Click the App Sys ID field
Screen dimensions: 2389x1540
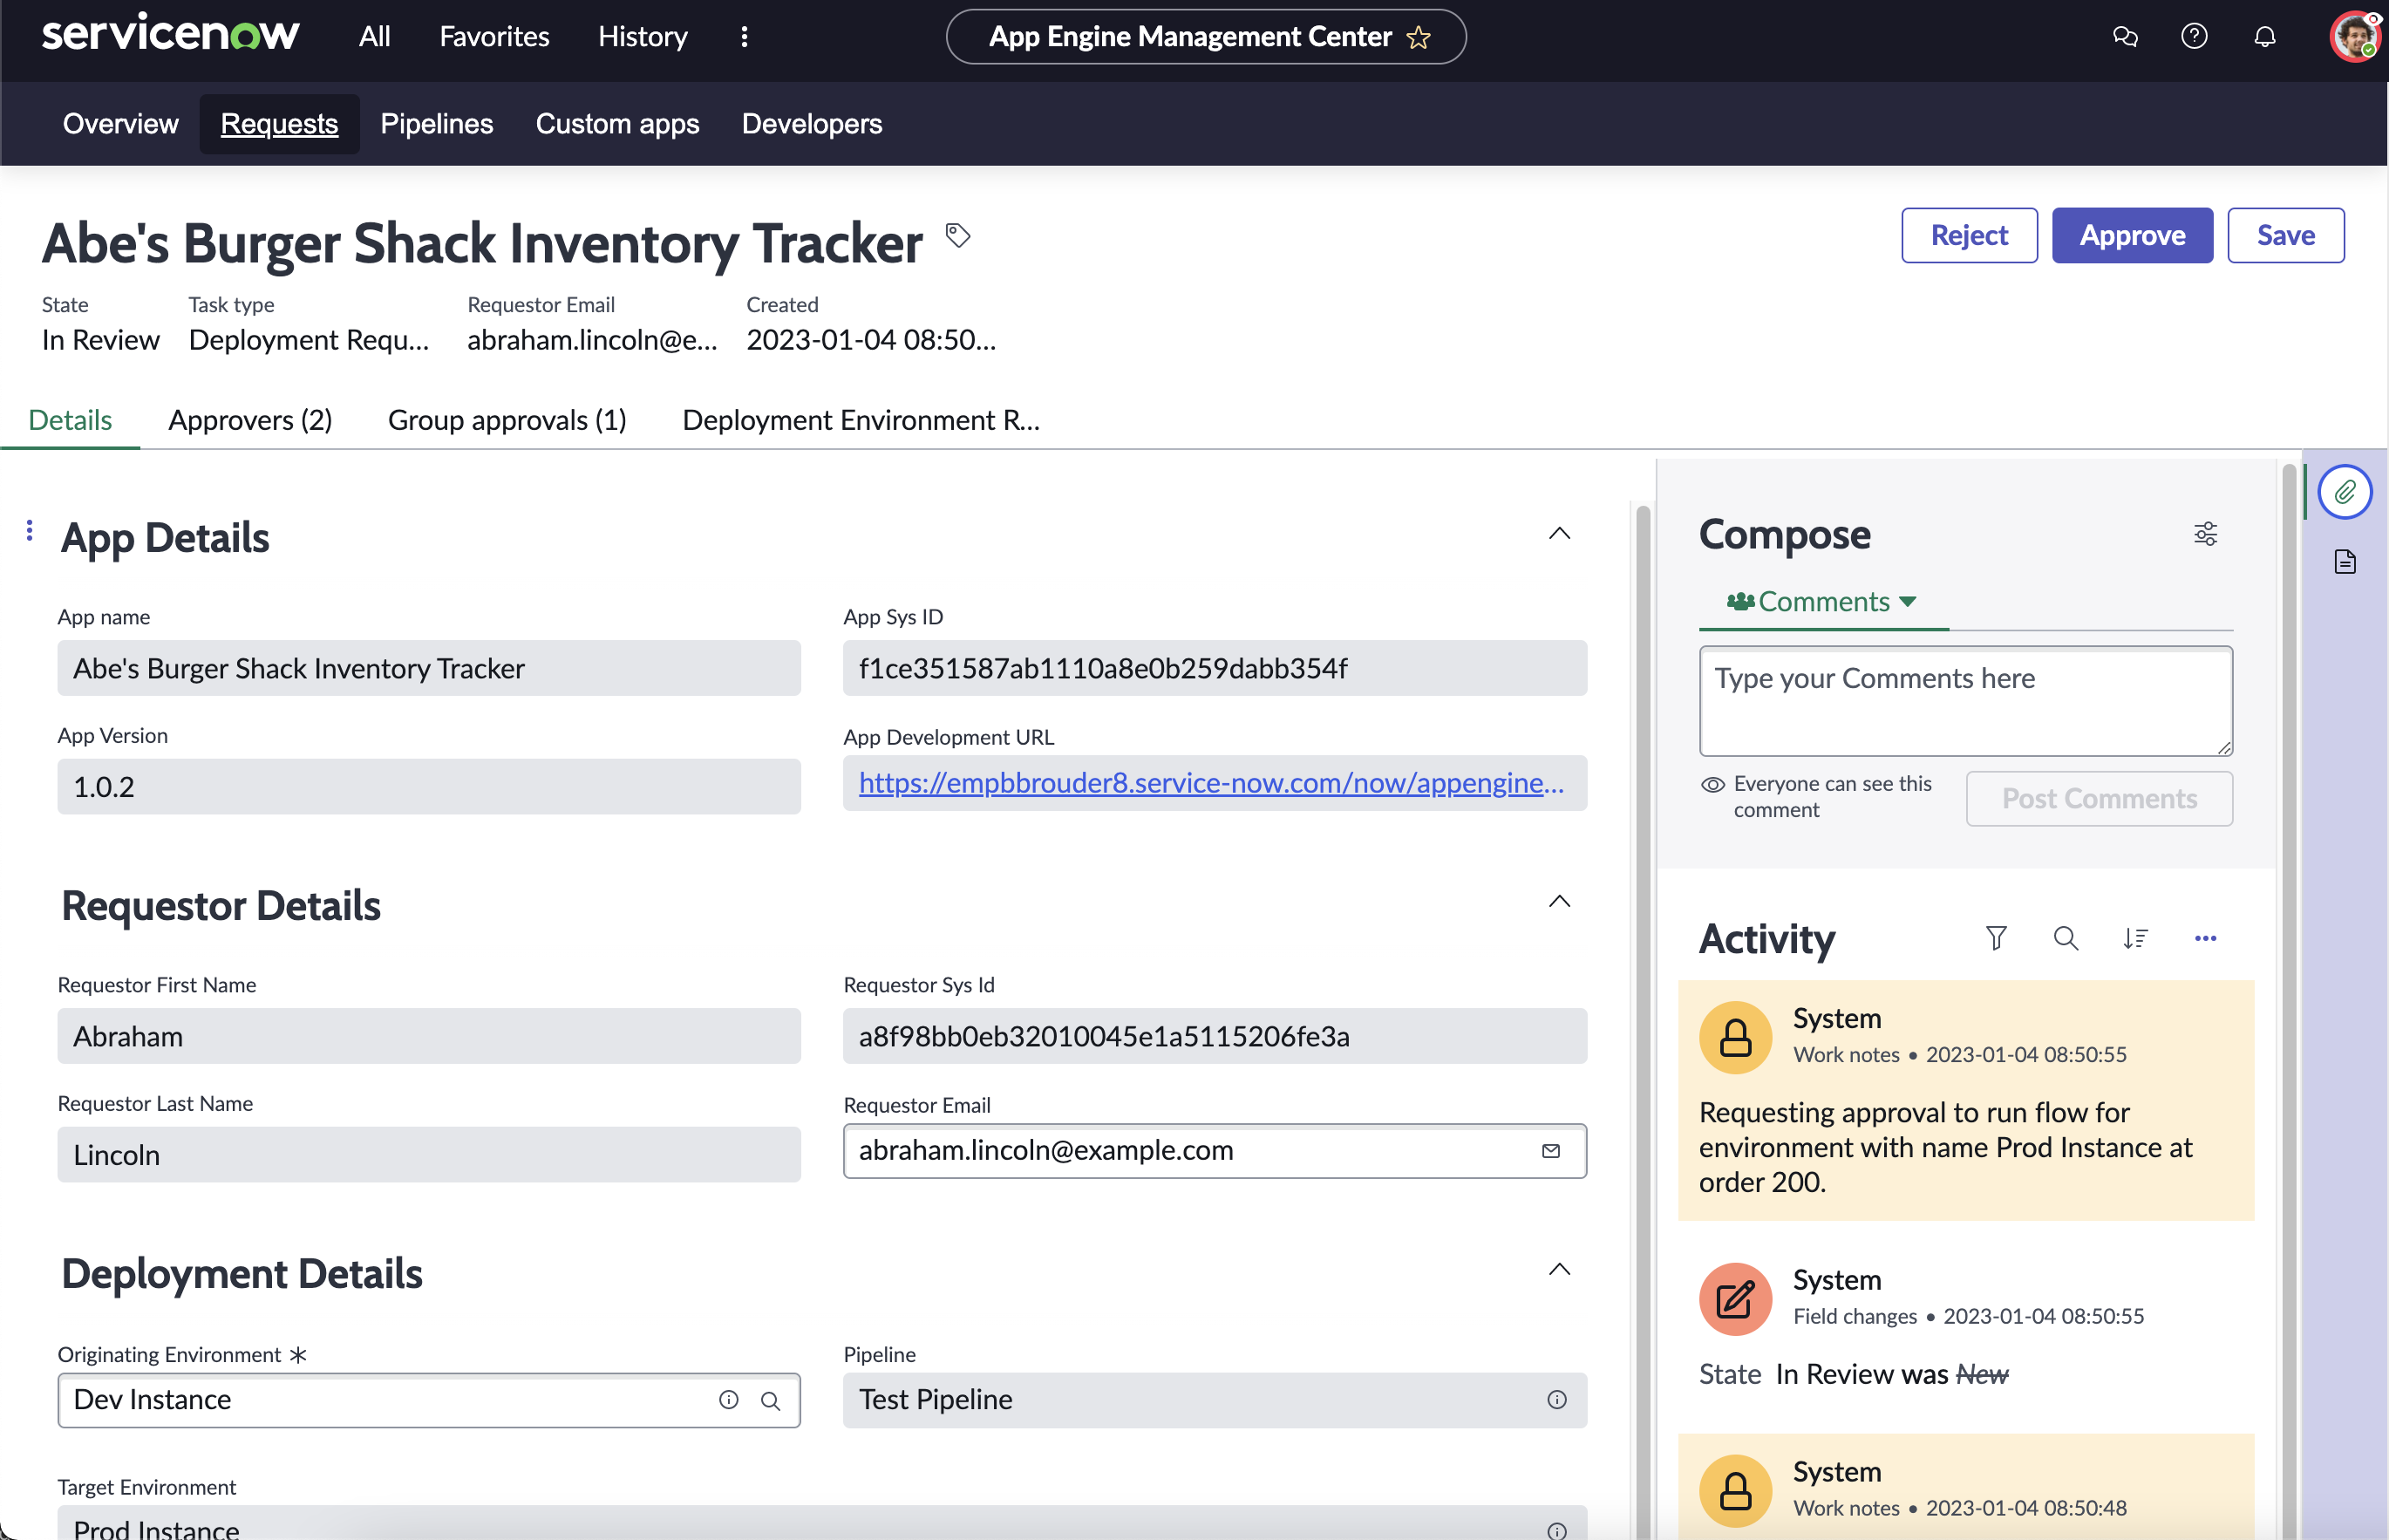coord(1215,668)
